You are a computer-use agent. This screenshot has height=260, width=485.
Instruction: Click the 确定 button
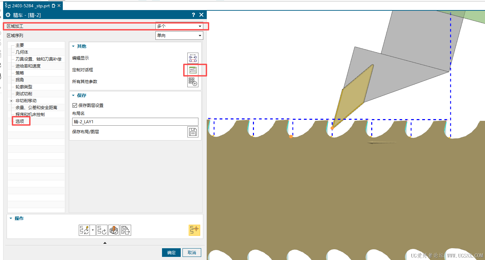(171, 253)
